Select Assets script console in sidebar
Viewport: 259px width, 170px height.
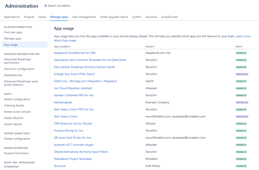(18, 112)
